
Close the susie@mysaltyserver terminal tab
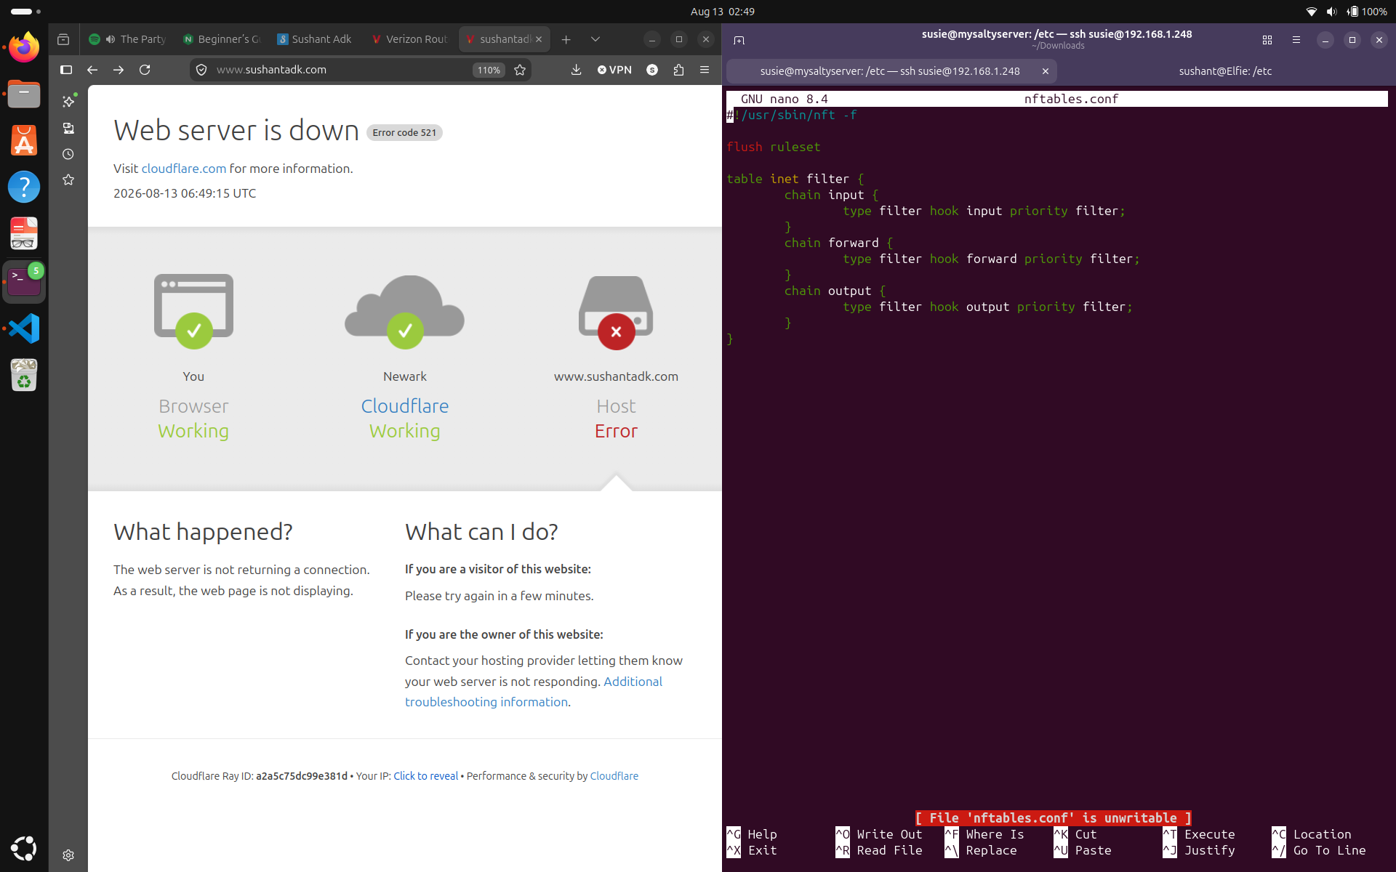tap(1045, 71)
